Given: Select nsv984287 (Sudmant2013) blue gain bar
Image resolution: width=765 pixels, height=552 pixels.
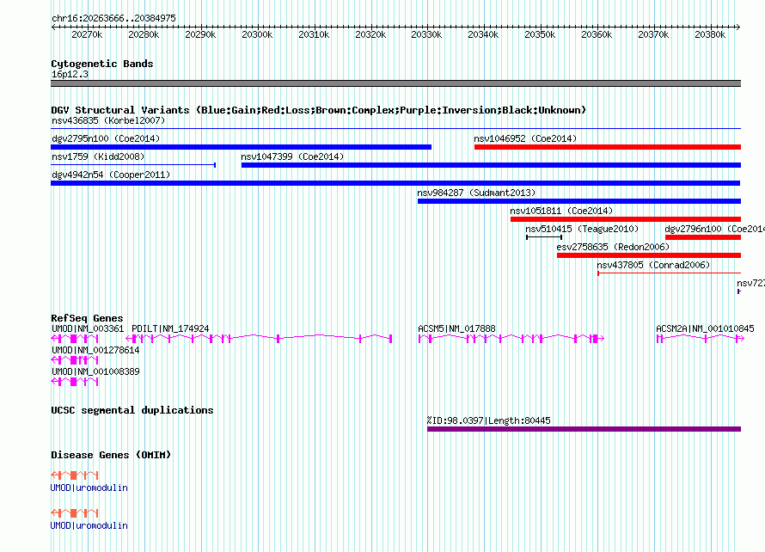Looking at the screenshot, I should coord(579,201).
